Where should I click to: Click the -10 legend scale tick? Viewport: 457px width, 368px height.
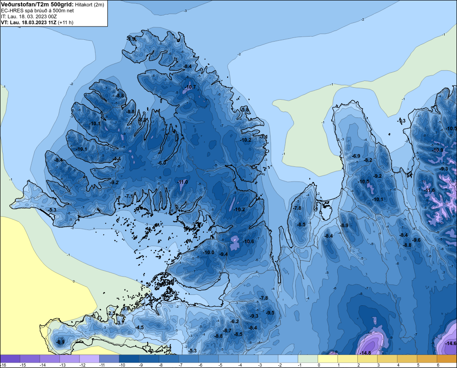coord(122,365)
